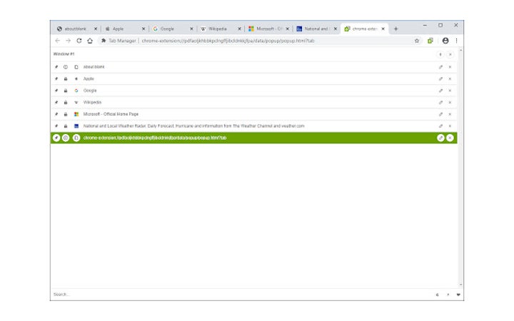Close the Google row with its X
The height and width of the screenshot is (321, 514).
[x=450, y=91]
